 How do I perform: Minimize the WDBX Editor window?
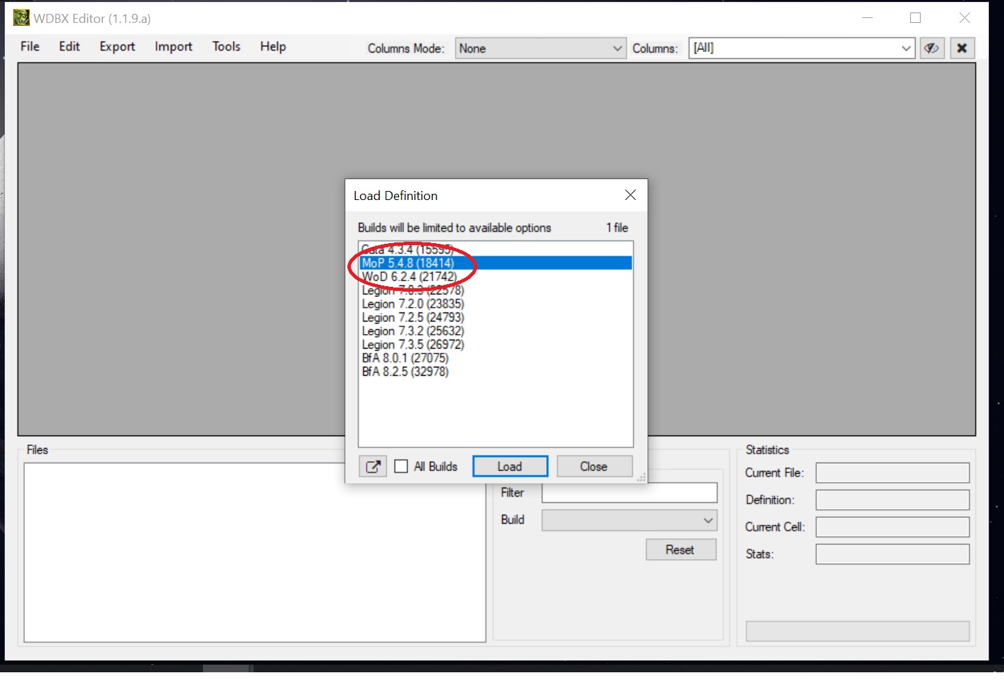tap(867, 18)
